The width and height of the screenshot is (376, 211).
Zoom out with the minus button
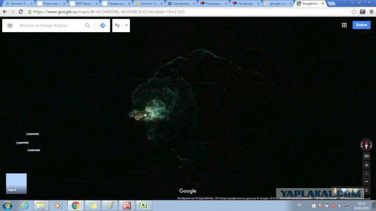pos(367,182)
